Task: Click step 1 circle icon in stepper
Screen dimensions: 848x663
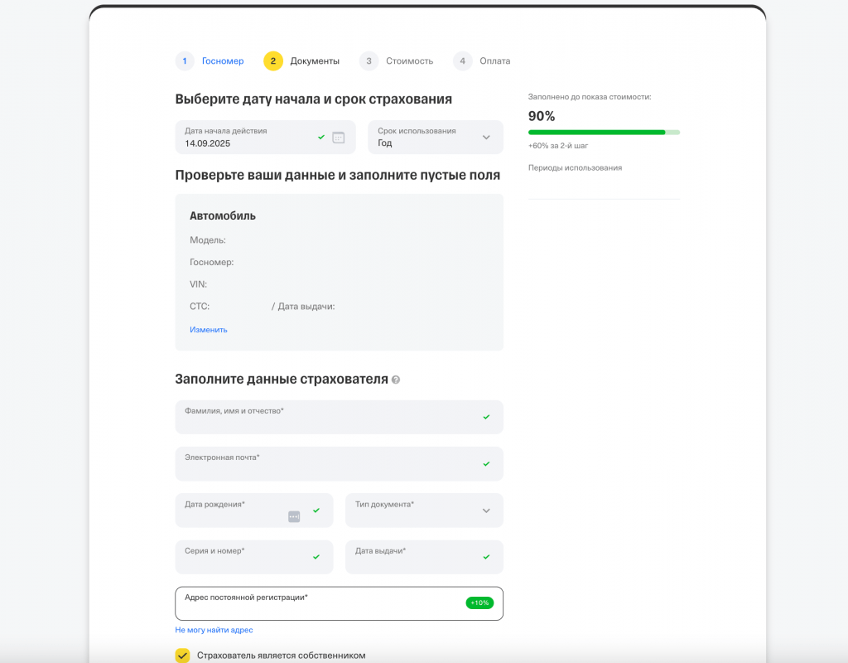Action: [x=185, y=60]
